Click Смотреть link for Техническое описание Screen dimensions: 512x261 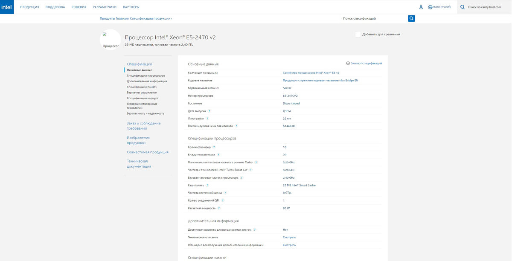289,237
